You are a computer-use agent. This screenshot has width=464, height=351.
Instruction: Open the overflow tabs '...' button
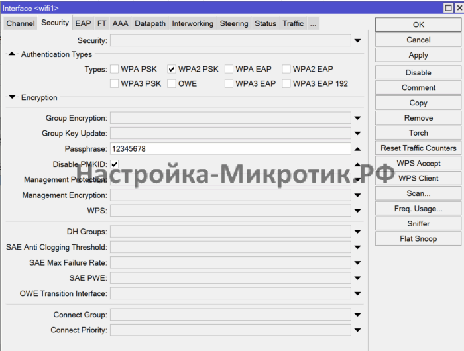pyautogui.click(x=313, y=23)
